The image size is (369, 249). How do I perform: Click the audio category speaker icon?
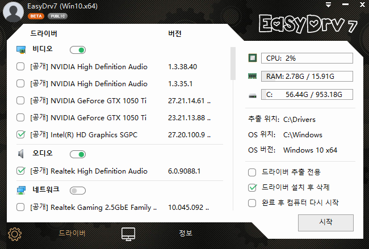tap(22, 154)
